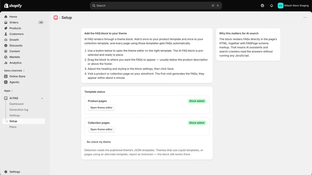This screenshot has height=175, width=312.
Task: Click the Customers person icon
Action: pos(6,34)
